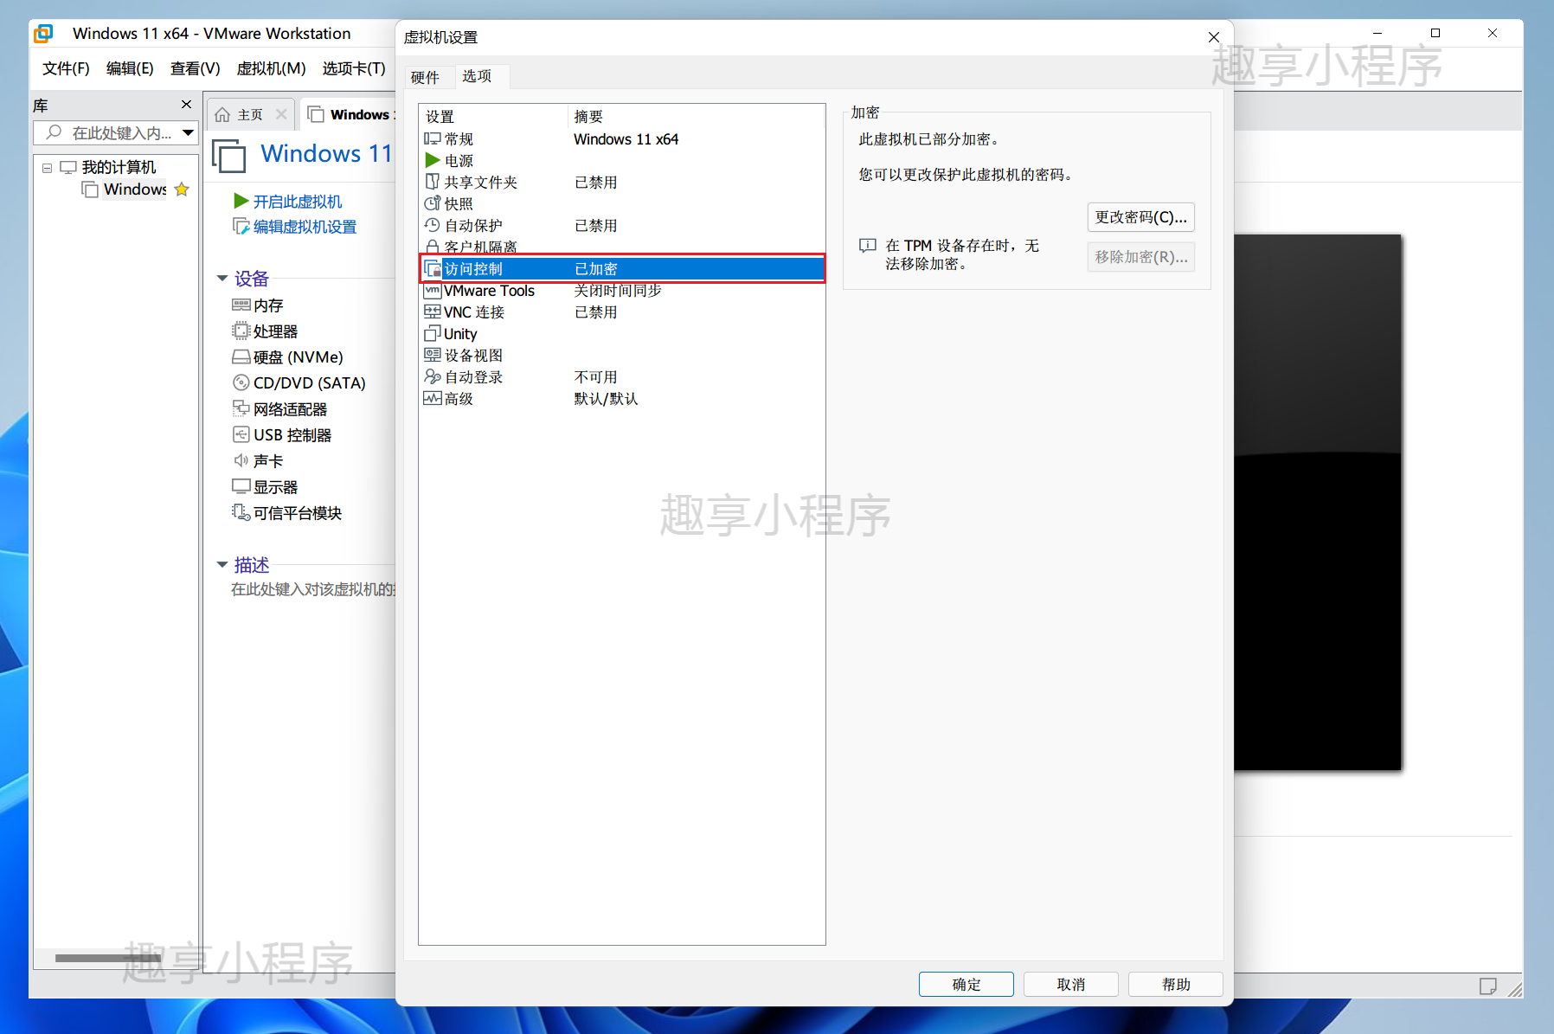Screen dimensions: 1554x1034
Task: Click the VMware Workstation app icon
Action: pos(43,33)
